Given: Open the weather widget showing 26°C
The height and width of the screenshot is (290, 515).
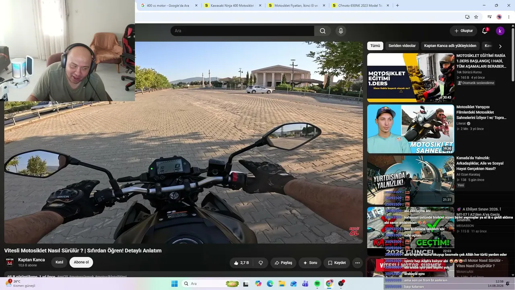Looking at the screenshot, I should tap(21, 284).
